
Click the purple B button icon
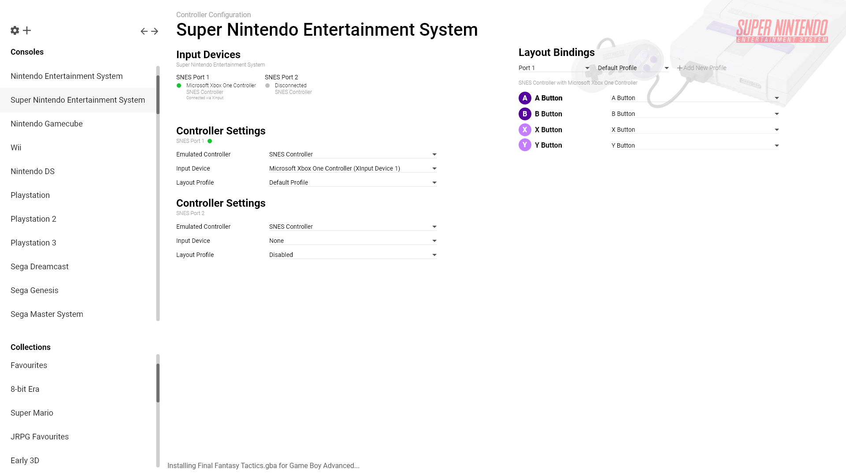click(x=525, y=114)
